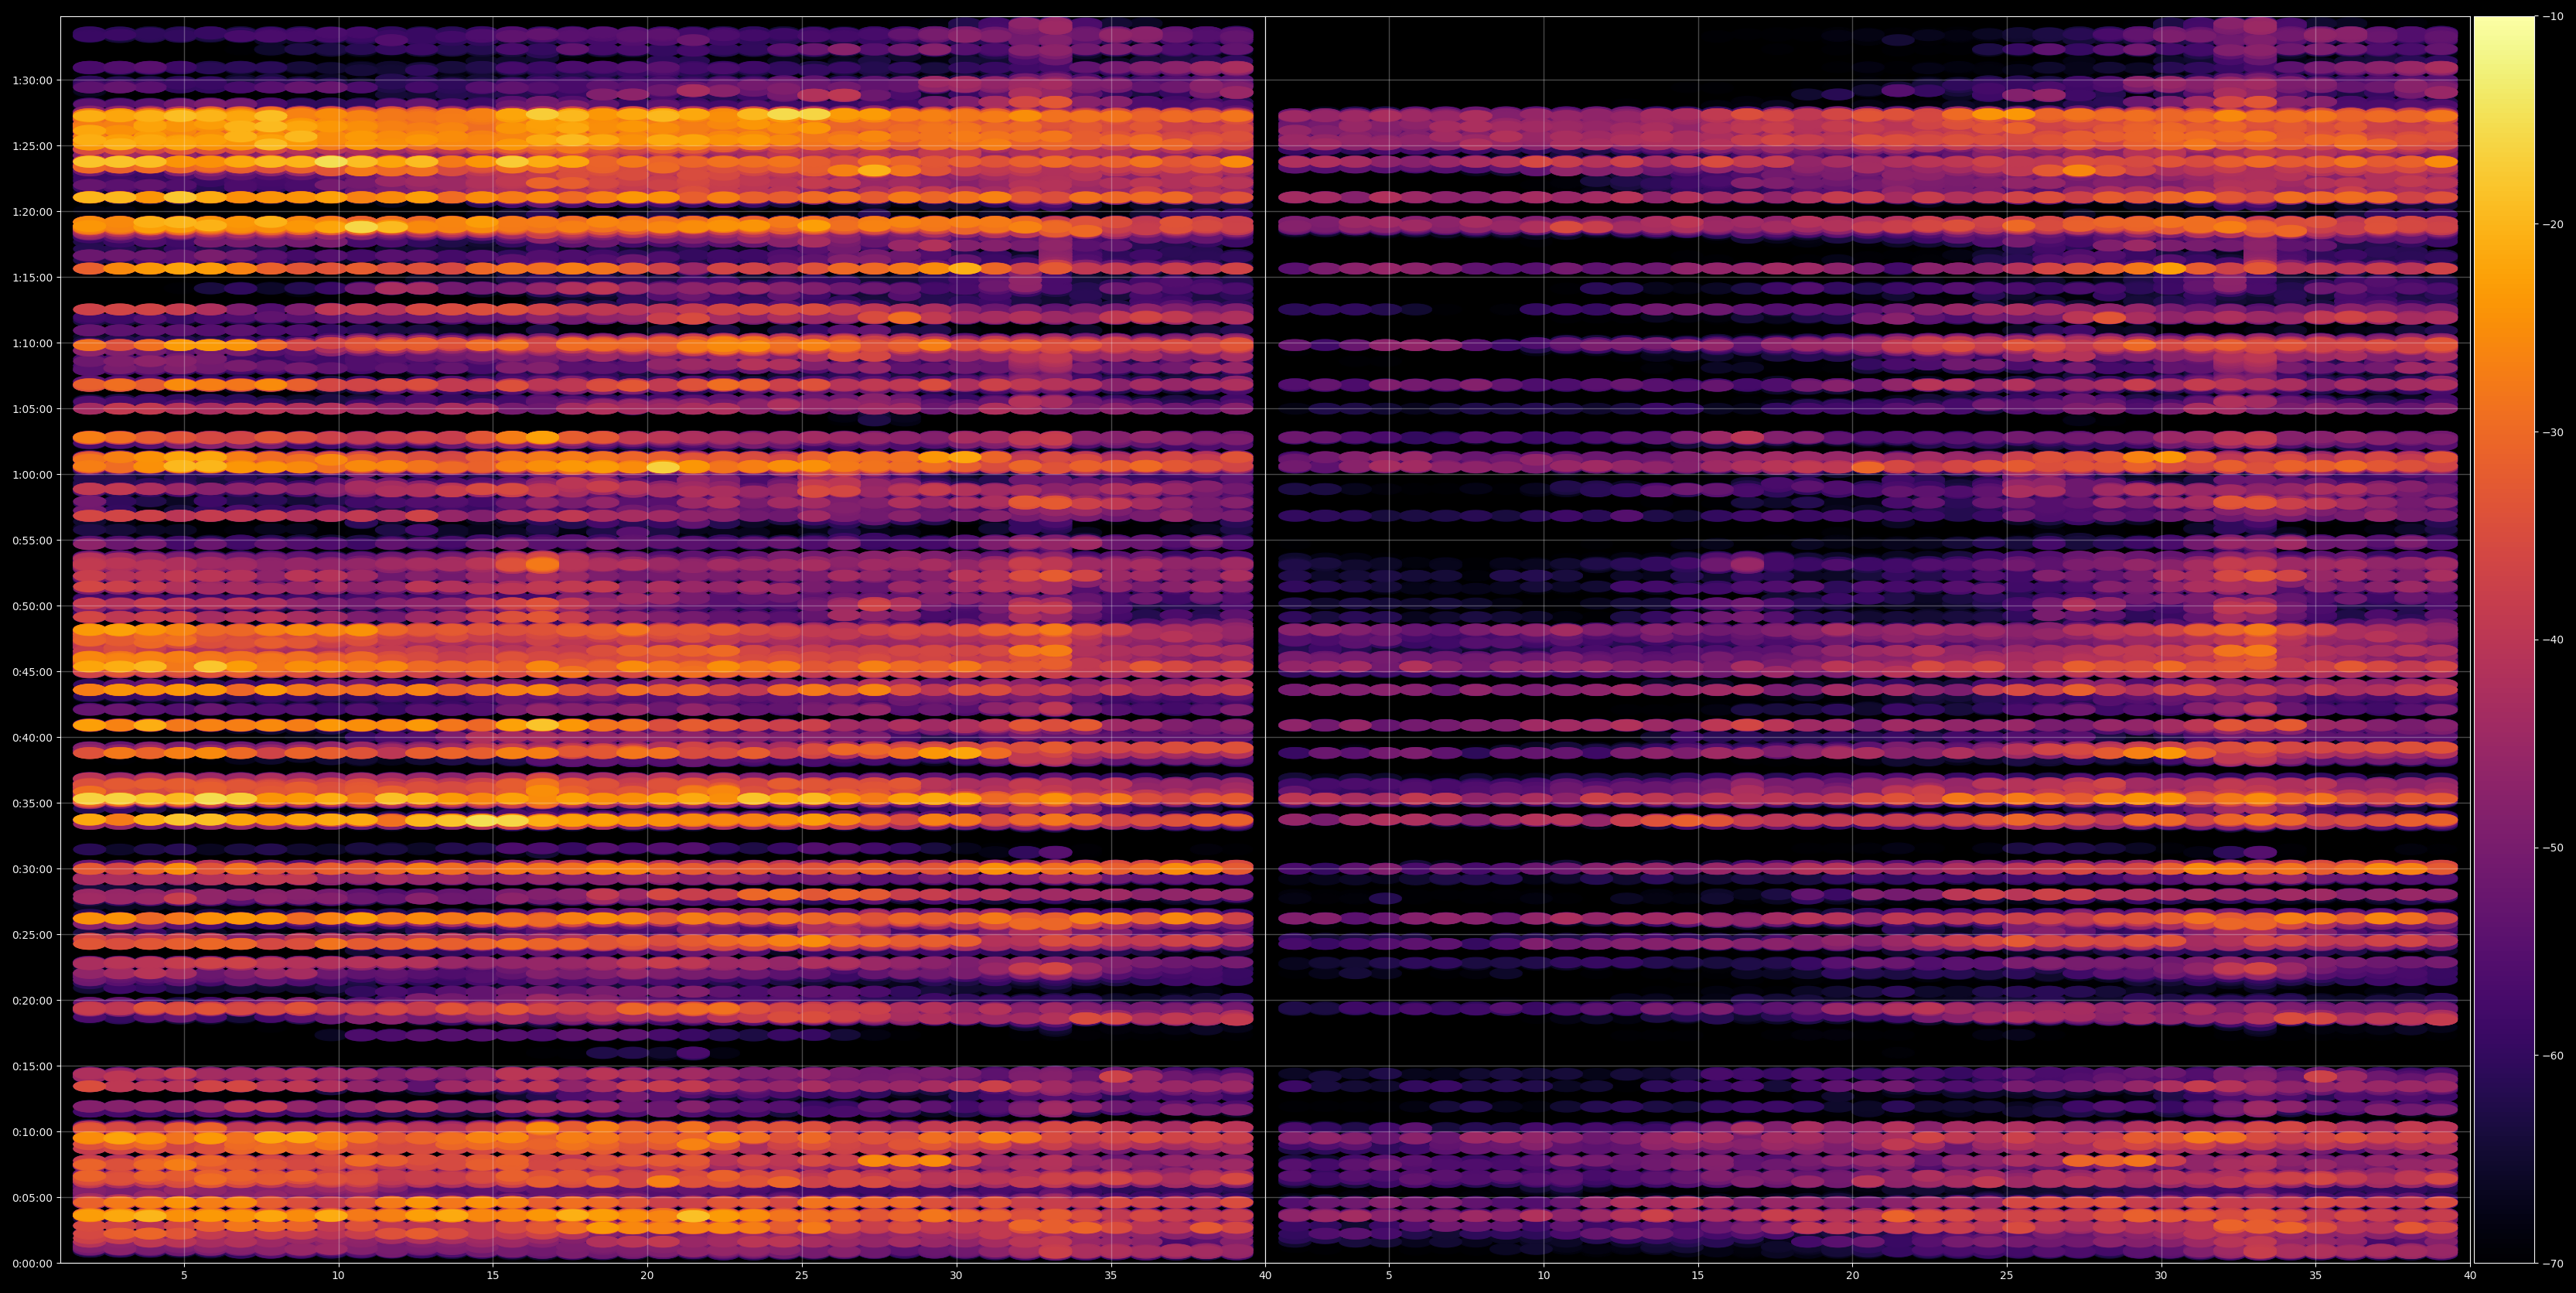Image resolution: width=2576 pixels, height=1293 pixels.
Task: Click x-axis tick 30 under the left heatmap
Action: (x=956, y=1276)
